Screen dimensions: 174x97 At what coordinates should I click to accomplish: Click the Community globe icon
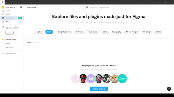pyautogui.click(x=3, y=18)
